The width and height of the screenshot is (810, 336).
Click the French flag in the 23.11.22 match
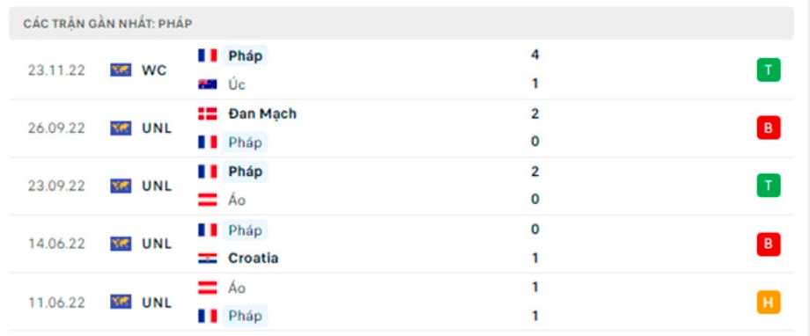(x=208, y=55)
